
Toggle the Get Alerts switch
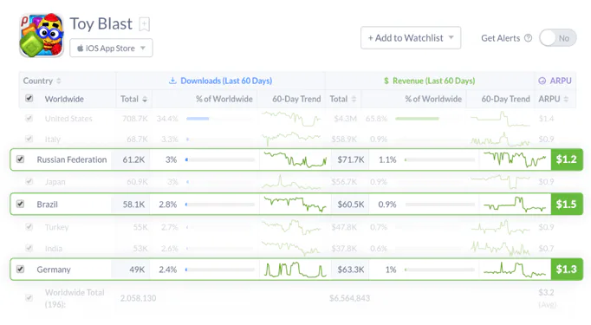pos(558,38)
